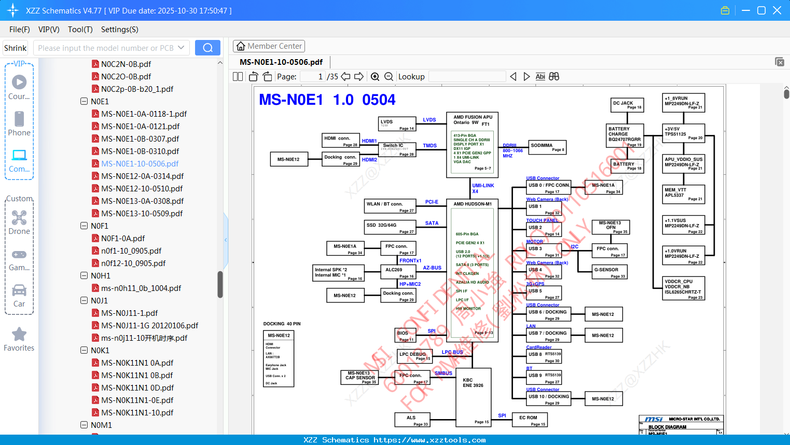Collapse the N0F1 folder
Image resolution: width=790 pixels, height=445 pixels.
coord(84,226)
